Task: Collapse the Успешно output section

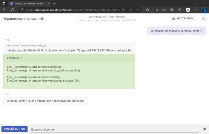Action: [14, 58]
